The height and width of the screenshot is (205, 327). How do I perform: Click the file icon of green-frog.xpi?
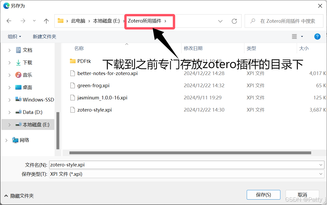72,85
